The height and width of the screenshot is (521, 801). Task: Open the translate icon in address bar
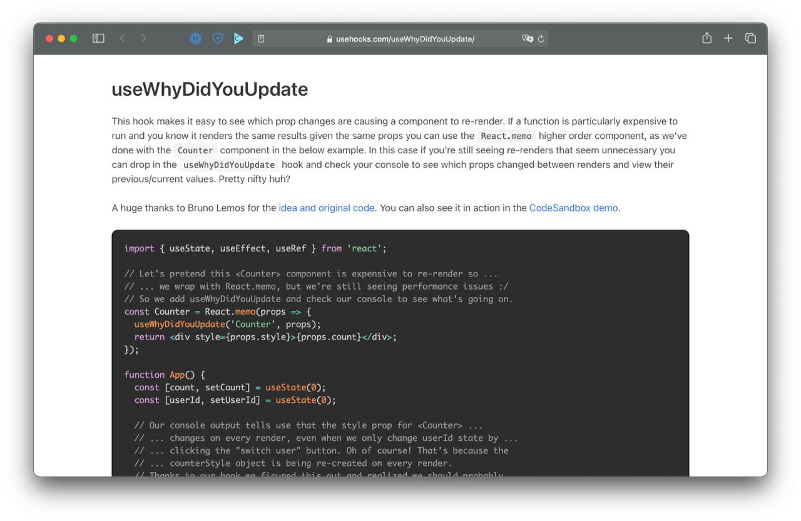pos(528,39)
